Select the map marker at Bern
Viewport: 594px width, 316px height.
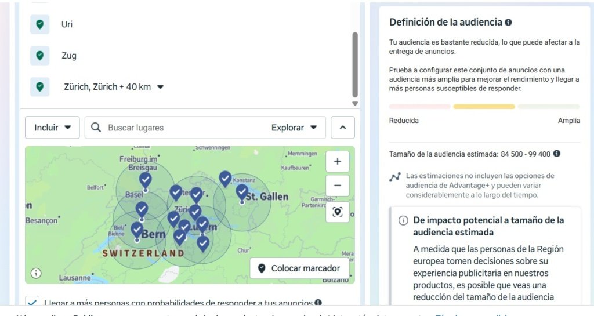(x=137, y=230)
